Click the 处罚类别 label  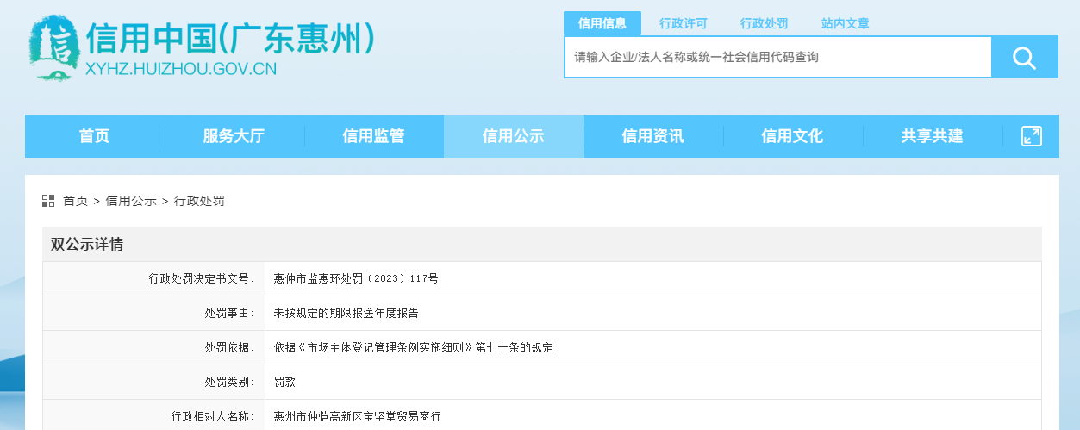229,382
